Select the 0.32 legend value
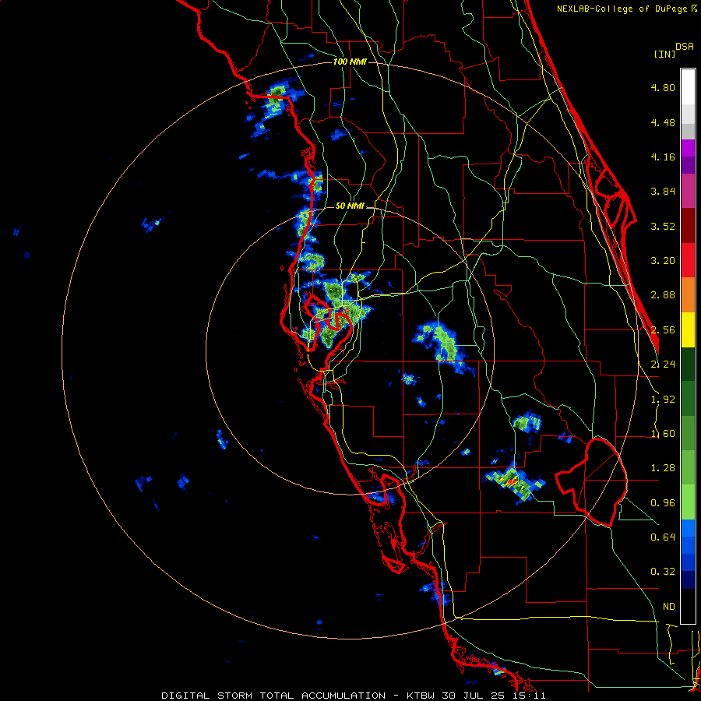The width and height of the screenshot is (701, 701). click(663, 572)
